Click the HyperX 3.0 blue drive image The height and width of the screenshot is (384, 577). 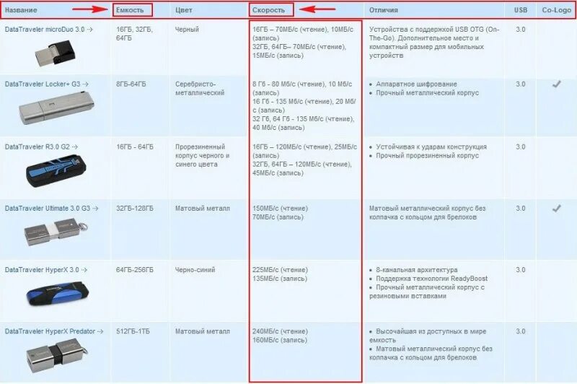coord(58,294)
